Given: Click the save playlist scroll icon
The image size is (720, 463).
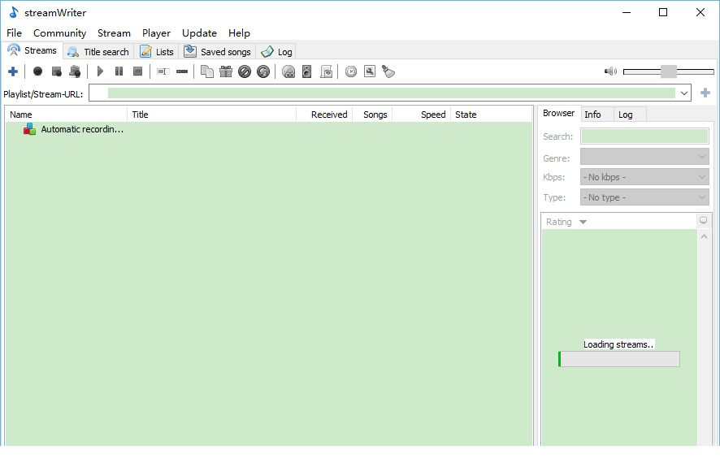Looking at the screenshot, I should point(326,71).
